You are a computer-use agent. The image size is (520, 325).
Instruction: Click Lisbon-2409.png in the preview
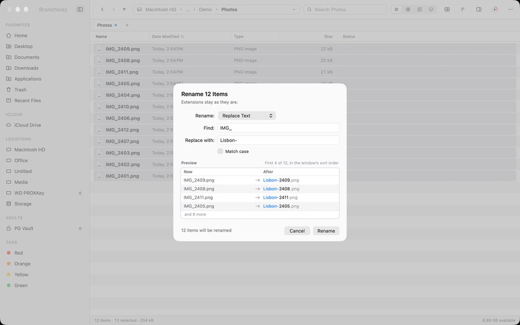pos(281,180)
